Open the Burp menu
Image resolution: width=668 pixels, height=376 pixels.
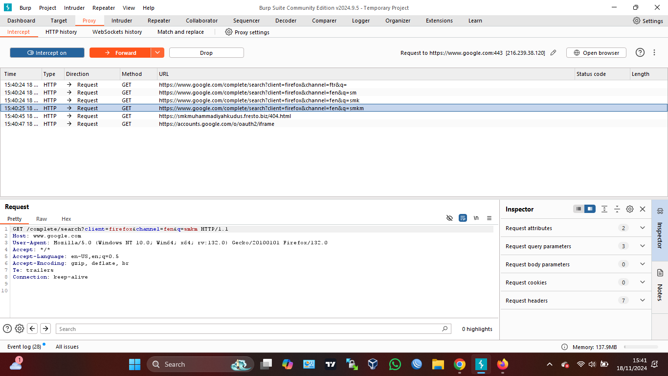pos(25,8)
